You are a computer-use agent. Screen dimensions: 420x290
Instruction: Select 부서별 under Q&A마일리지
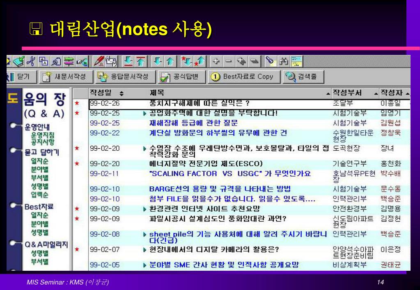(x=40, y=261)
